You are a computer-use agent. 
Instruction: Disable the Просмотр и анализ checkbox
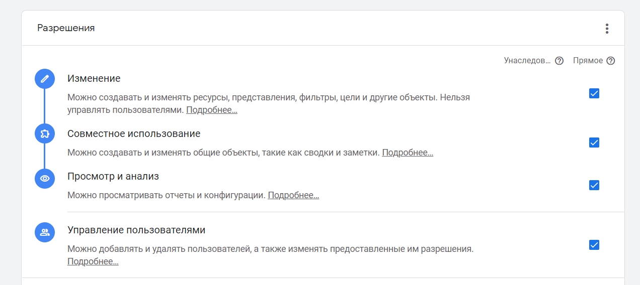coord(594,185)
